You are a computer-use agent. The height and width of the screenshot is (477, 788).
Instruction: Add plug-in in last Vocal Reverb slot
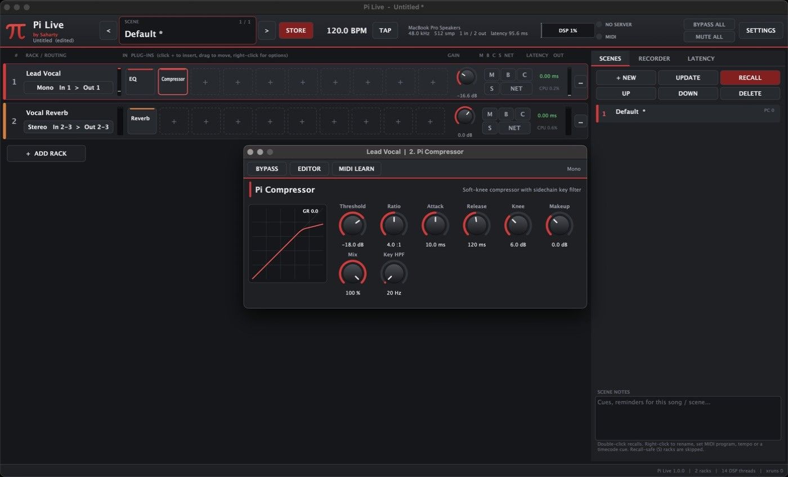point(431,121)
